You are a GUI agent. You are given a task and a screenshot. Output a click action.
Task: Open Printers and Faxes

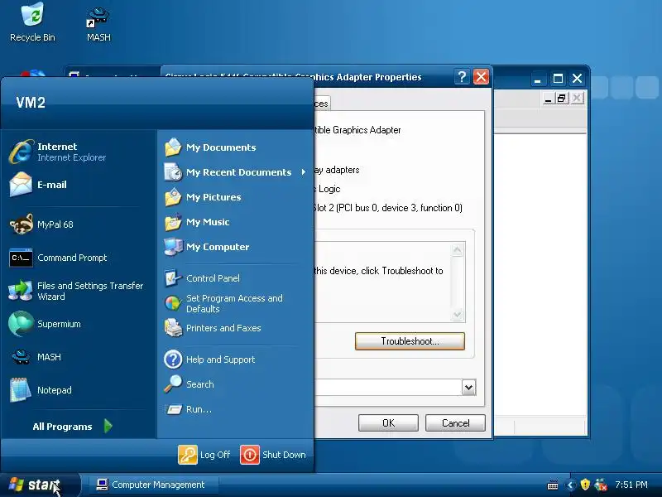coord(234,328)
